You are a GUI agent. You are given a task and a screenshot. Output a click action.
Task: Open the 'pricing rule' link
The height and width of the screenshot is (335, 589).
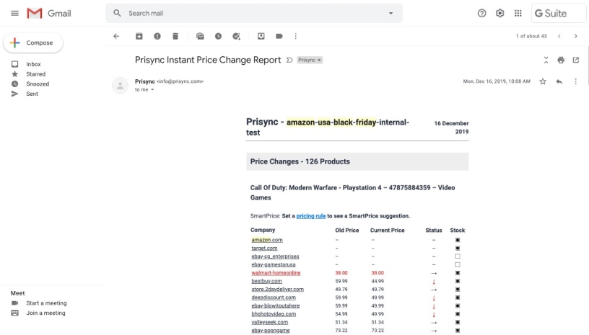(x=310, y=215)
